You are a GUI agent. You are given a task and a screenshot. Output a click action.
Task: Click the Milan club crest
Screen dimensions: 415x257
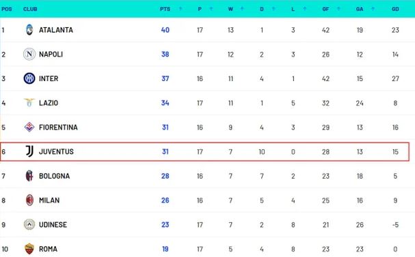(29, 200)
